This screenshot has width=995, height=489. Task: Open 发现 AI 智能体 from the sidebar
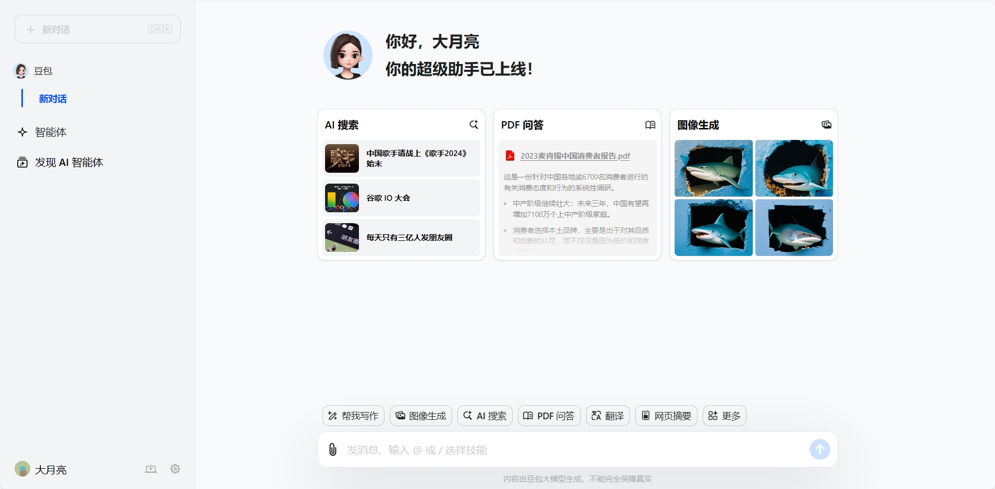(69, 162)
